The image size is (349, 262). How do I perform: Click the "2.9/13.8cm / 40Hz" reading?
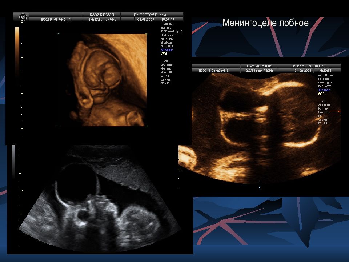point(102,20)
